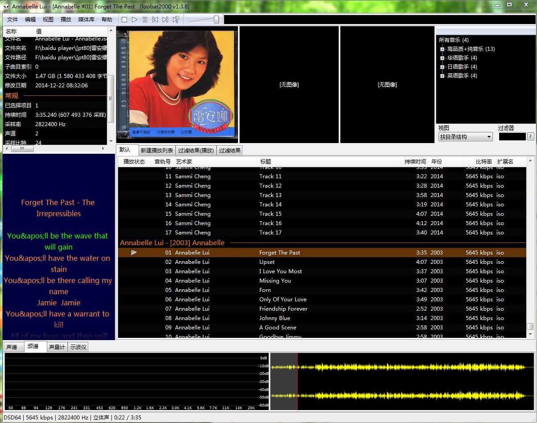Image resolution: width=537 pixels, height=423 pixels.
Task: Click the volume slider handle
Action: coord(216,20)
